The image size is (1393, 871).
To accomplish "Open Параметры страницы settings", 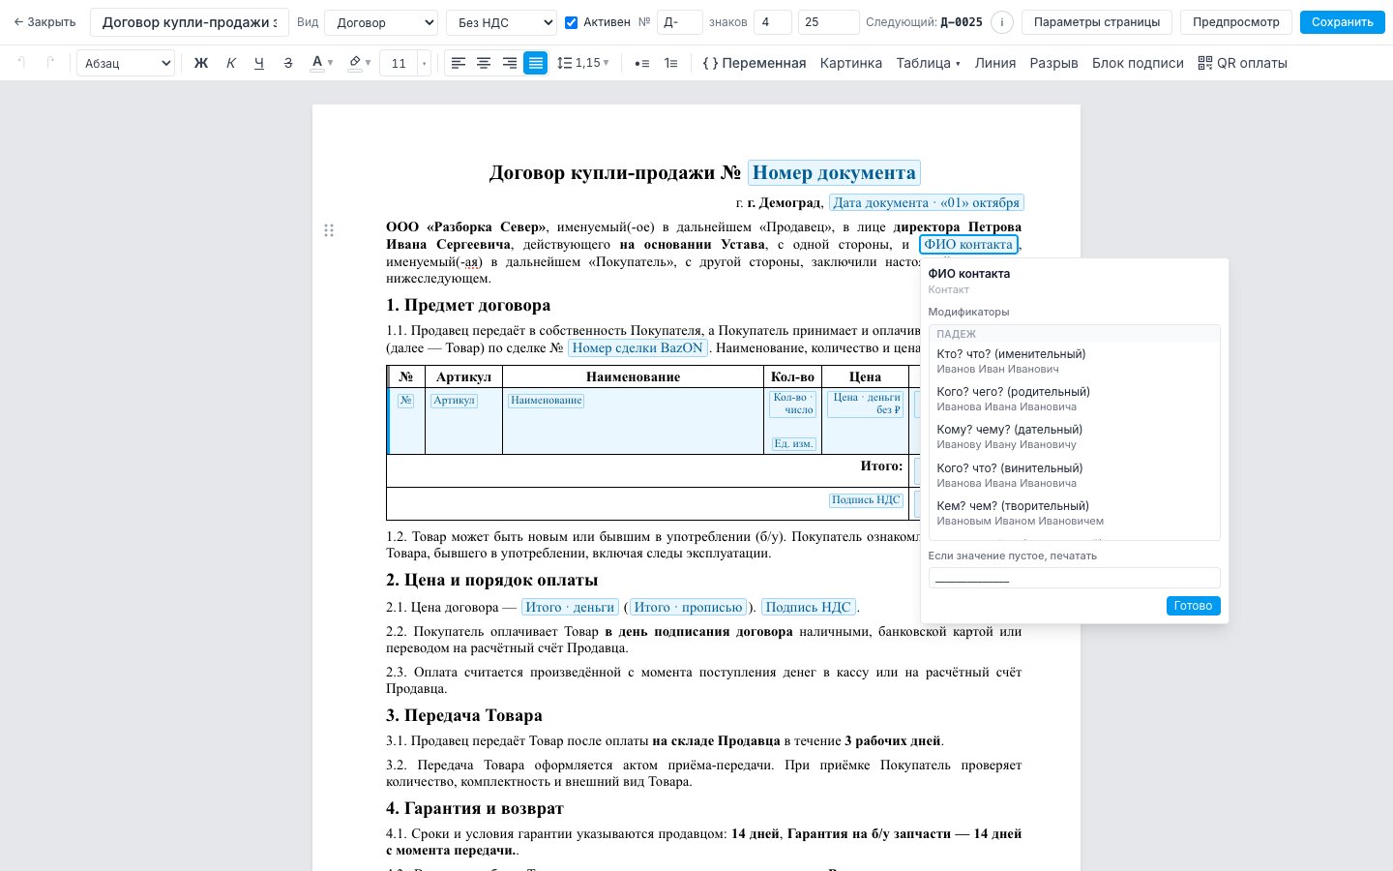I will tap(1097, 22).
